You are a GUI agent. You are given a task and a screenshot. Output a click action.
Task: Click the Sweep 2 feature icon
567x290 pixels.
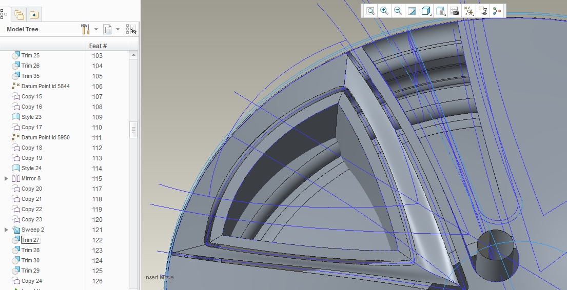15,230
